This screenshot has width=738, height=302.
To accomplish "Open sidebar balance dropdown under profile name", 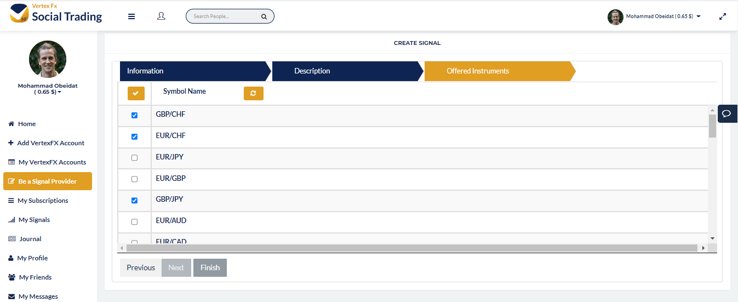I will [x=47, y=92].
